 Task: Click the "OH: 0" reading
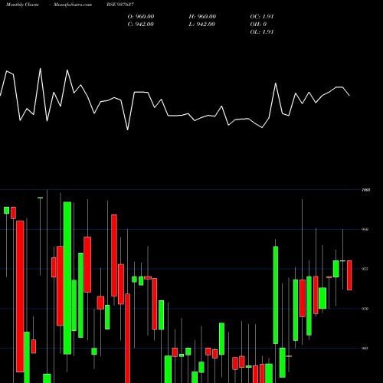coord(258,25)
